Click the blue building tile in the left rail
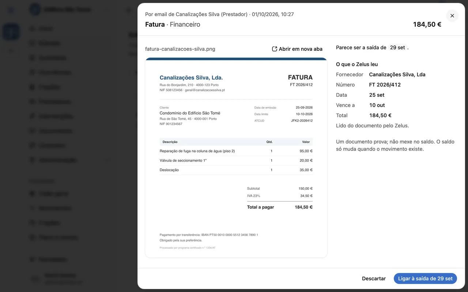468x292 pixels. pyautogui.click(x=11, y=32)
